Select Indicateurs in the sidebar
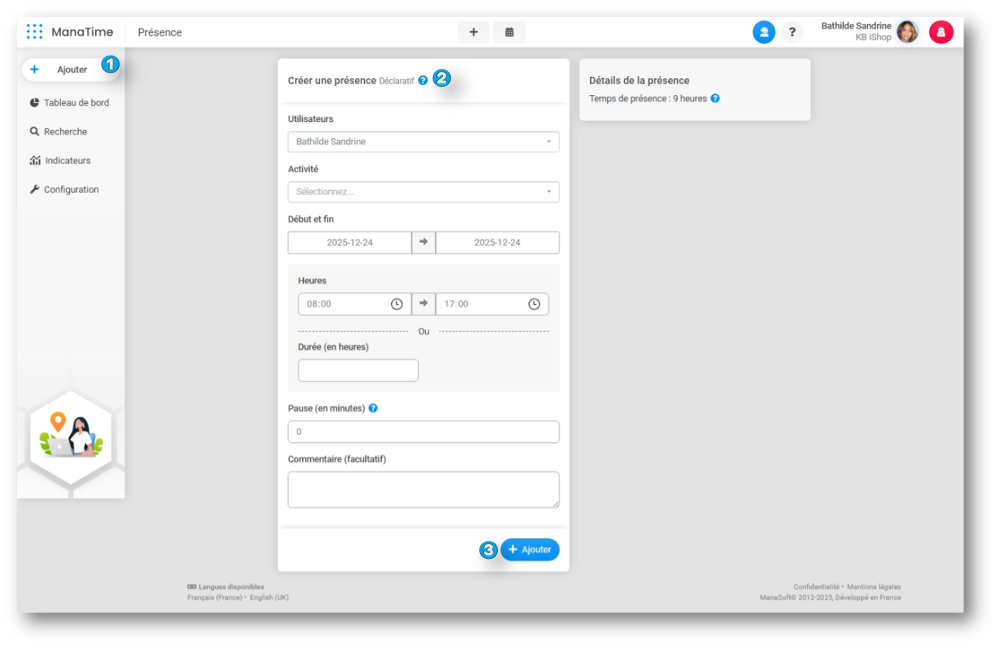Image resolution: width=998 pixels, height=647 pixels. coord(67,160)
